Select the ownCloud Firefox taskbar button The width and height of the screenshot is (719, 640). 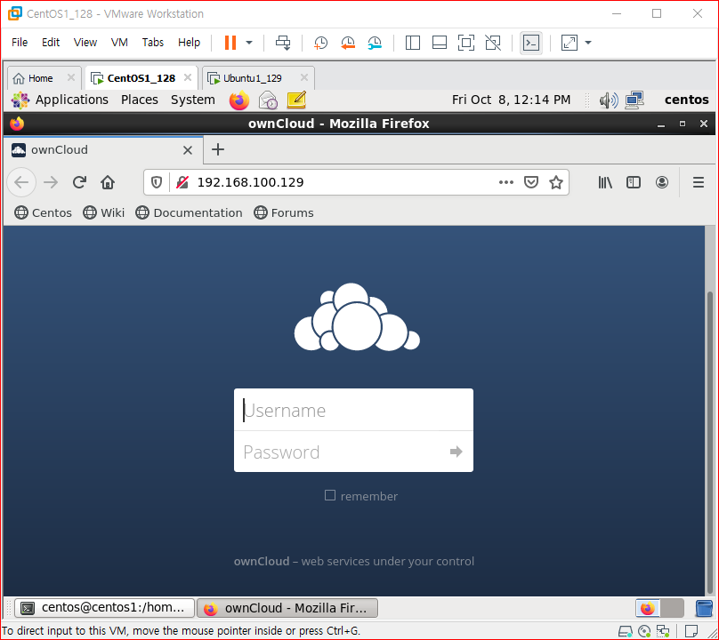[x=287, y=608]
